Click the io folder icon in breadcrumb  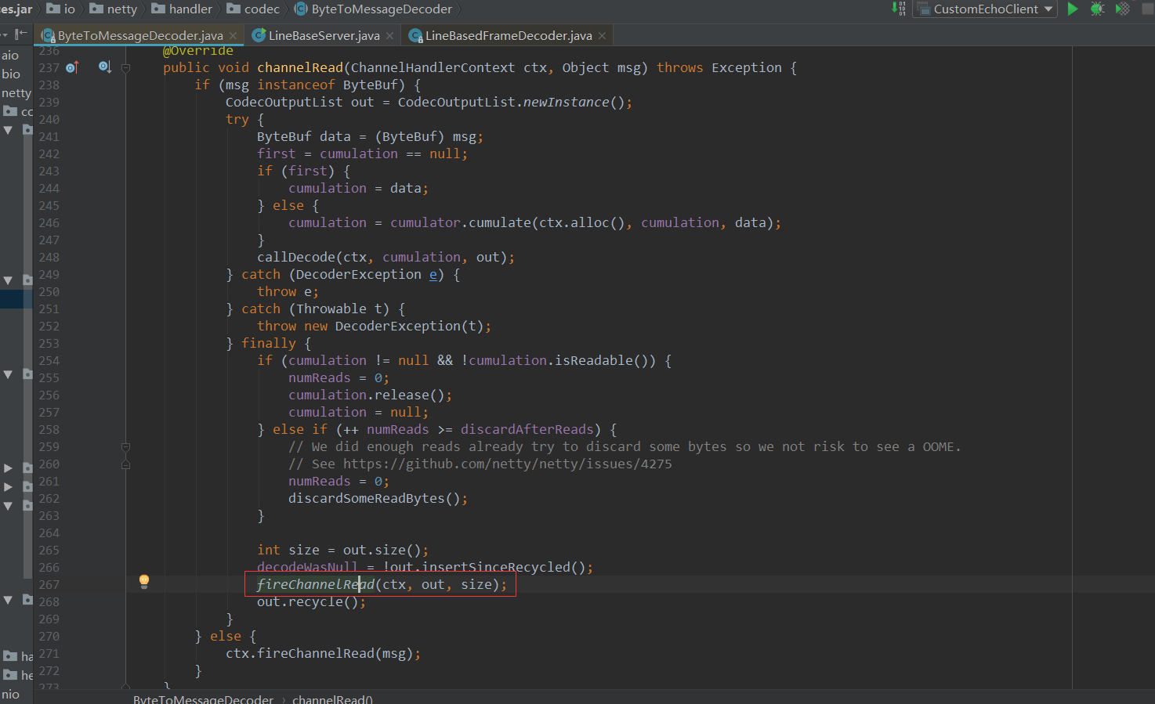[53, 9]
